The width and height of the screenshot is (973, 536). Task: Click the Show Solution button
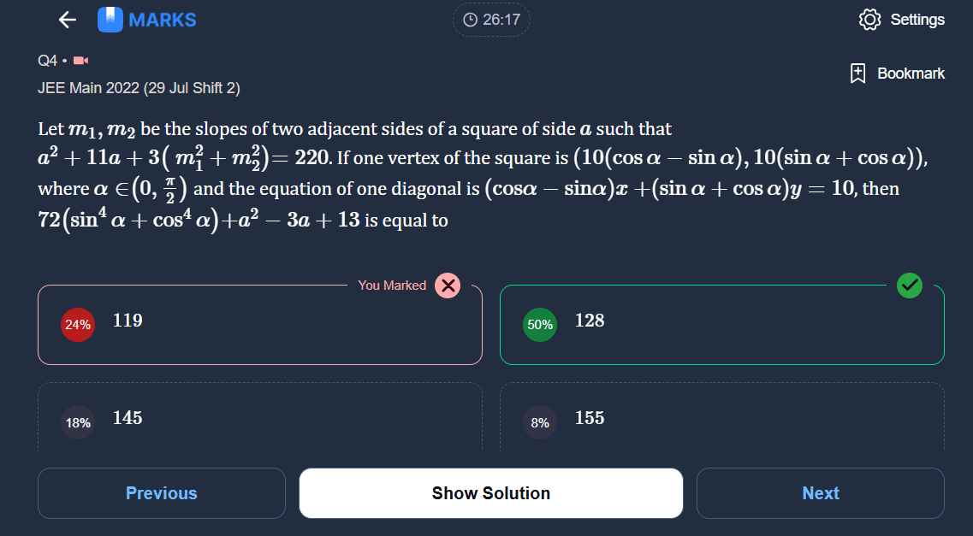click(x=491, y=493)
